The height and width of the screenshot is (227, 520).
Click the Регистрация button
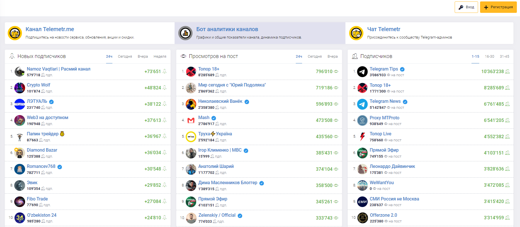pyautogui.click(x=498, y=7)
